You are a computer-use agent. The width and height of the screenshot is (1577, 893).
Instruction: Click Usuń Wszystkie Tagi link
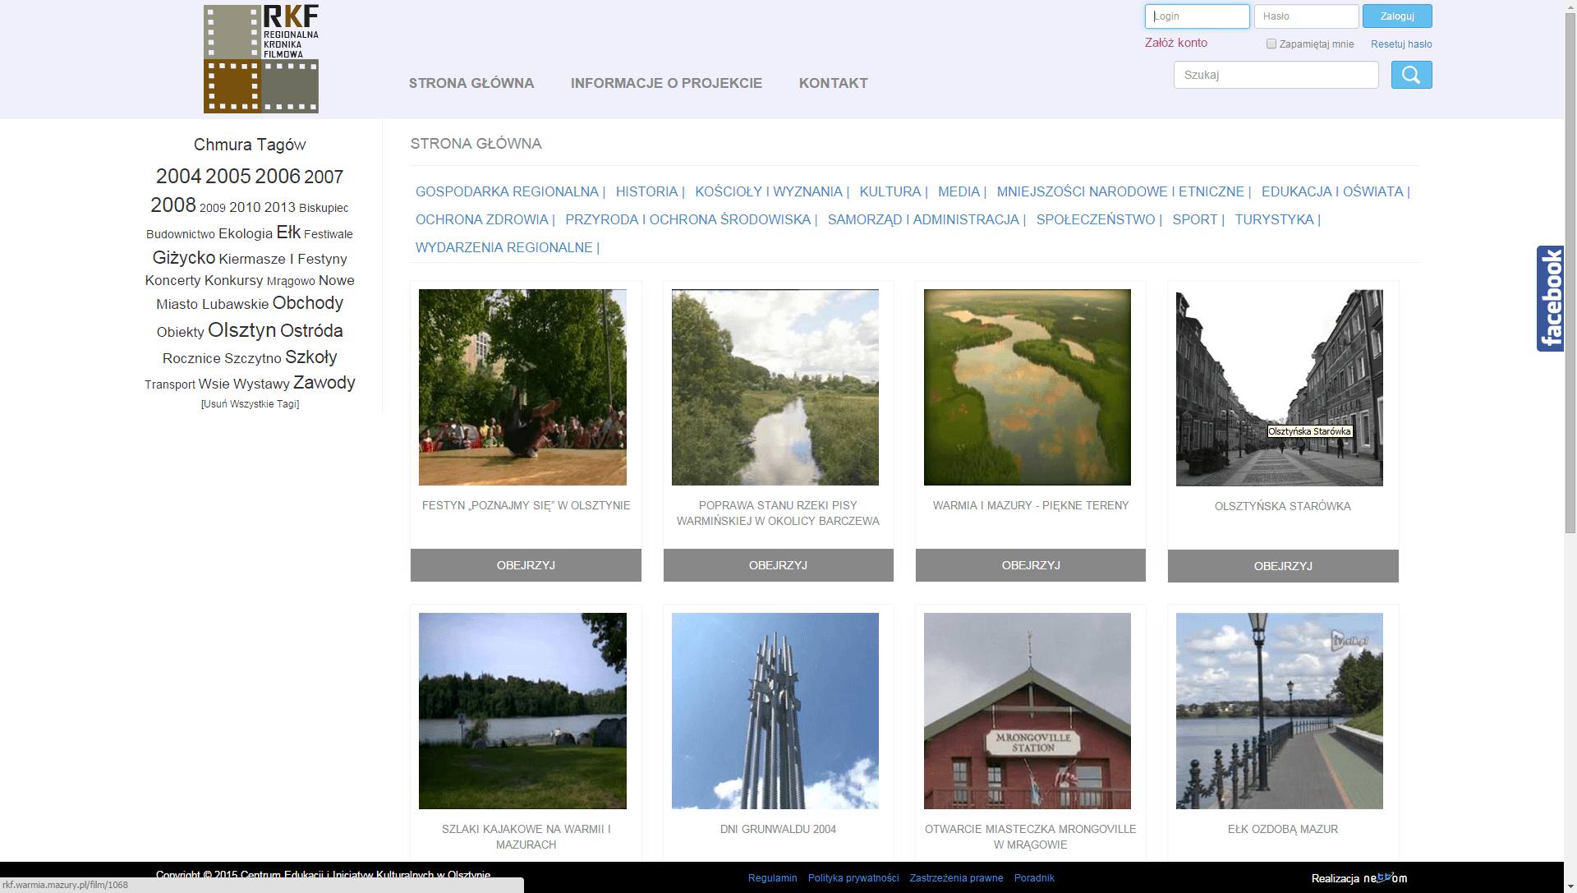[x=250, y=404]
